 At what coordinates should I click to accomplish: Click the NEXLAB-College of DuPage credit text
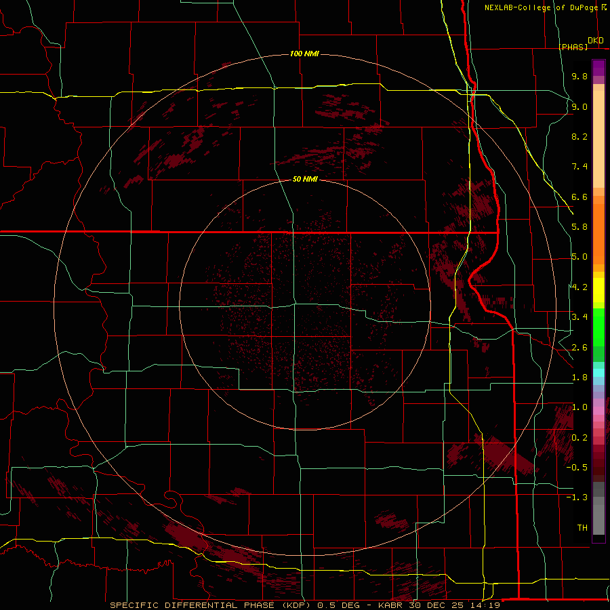(x=541, y=7)
